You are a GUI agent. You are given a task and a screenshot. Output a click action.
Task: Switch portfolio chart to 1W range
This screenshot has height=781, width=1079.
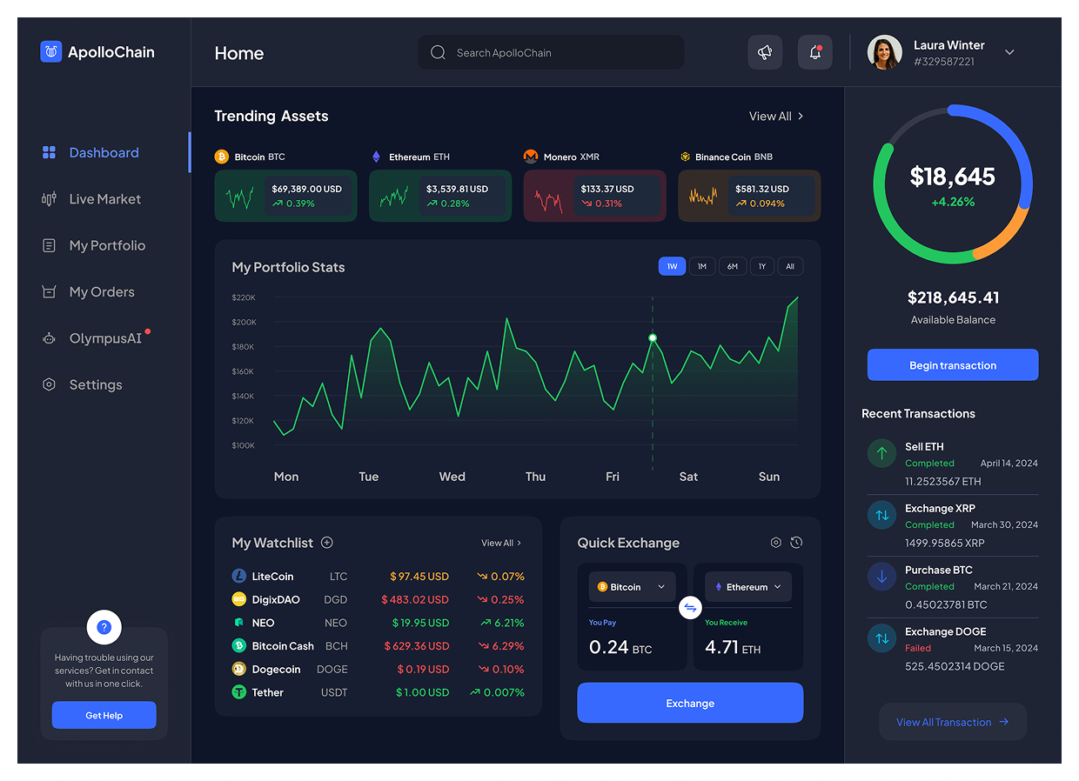pyautogui.click(x=672, y=266)
